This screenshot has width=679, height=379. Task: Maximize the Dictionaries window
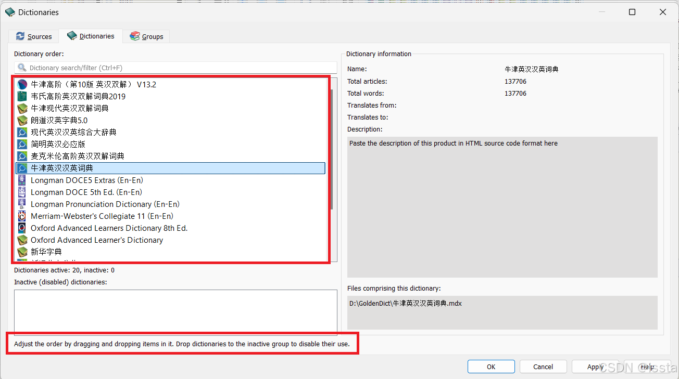pyautogui.click(x=632, y=12)
